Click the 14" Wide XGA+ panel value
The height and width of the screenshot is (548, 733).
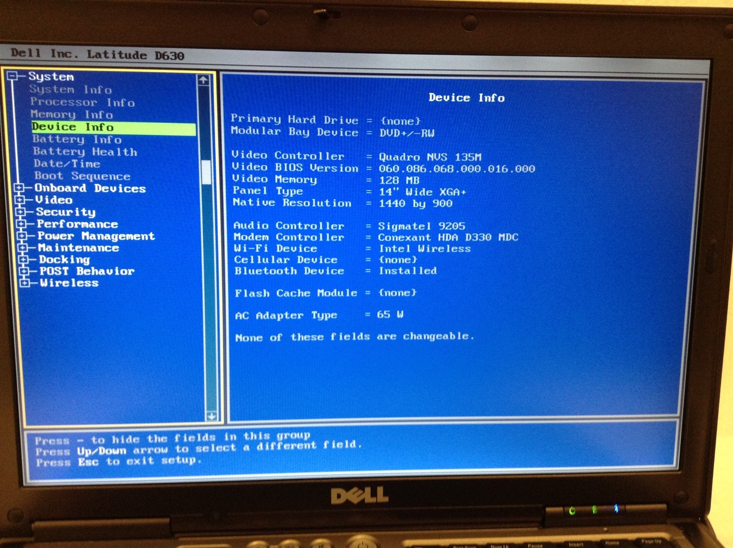[422, 192]
